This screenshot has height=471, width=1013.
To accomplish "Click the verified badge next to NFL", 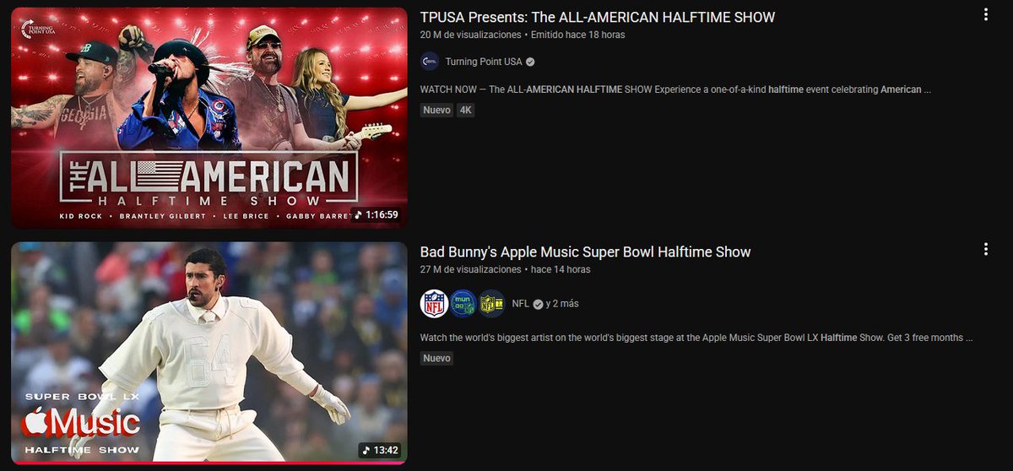I will (x=538, y=304).
